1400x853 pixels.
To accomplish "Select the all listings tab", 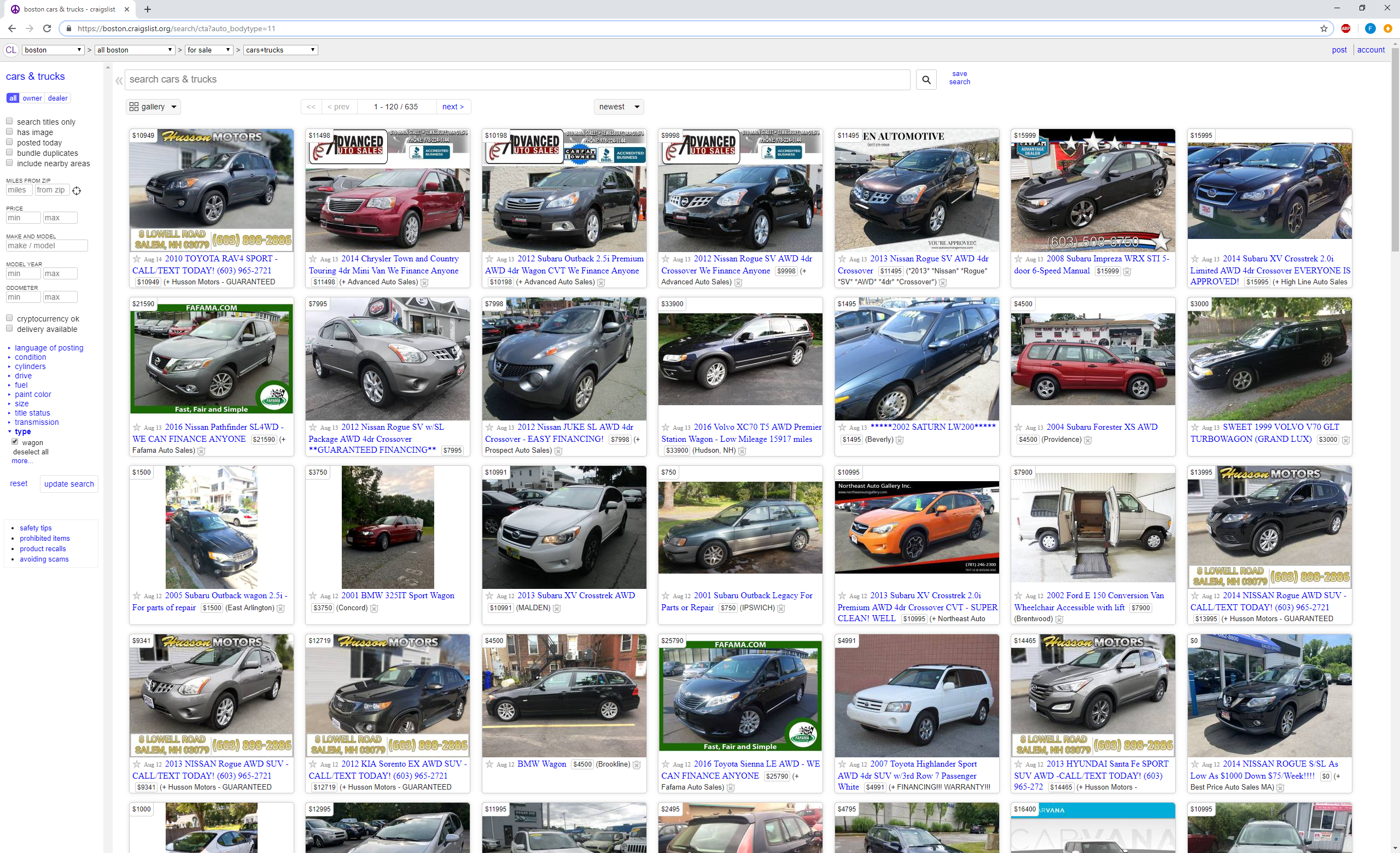I will click(13, 98).
